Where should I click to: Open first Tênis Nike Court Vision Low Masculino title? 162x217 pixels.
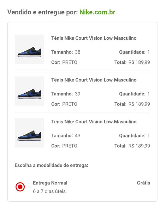94,38
